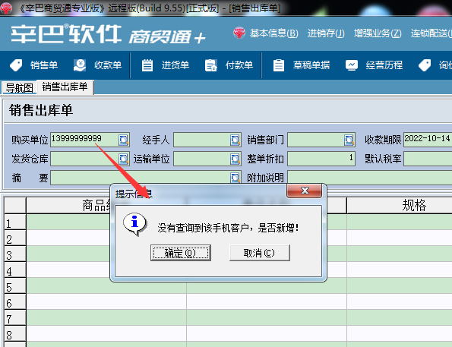Click the 销售出库单 form heading
This screenshot has width=452, height=347.
[x=41, y=110]
